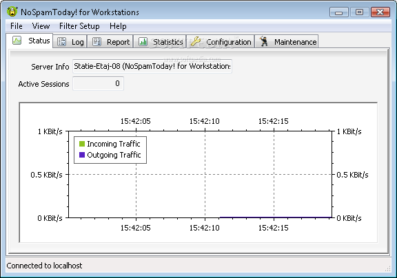The width and height of the screenshot is (397, 278).
Task: Click bottom axis label 15:42:15
Action: [x=273, y=228]
